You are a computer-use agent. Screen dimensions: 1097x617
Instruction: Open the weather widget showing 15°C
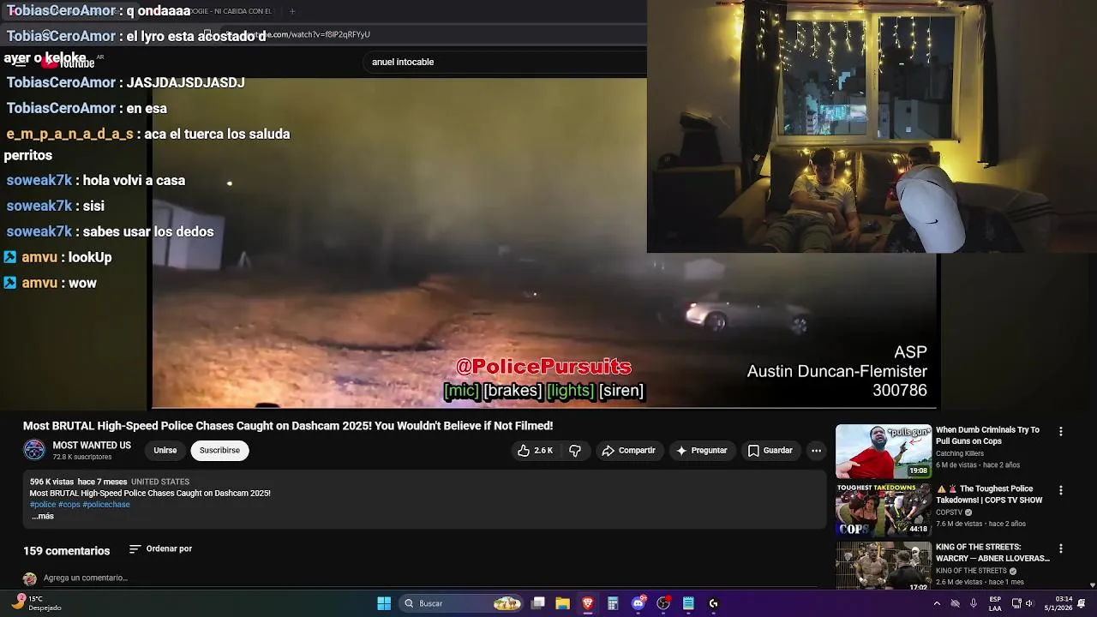point(37,603)
